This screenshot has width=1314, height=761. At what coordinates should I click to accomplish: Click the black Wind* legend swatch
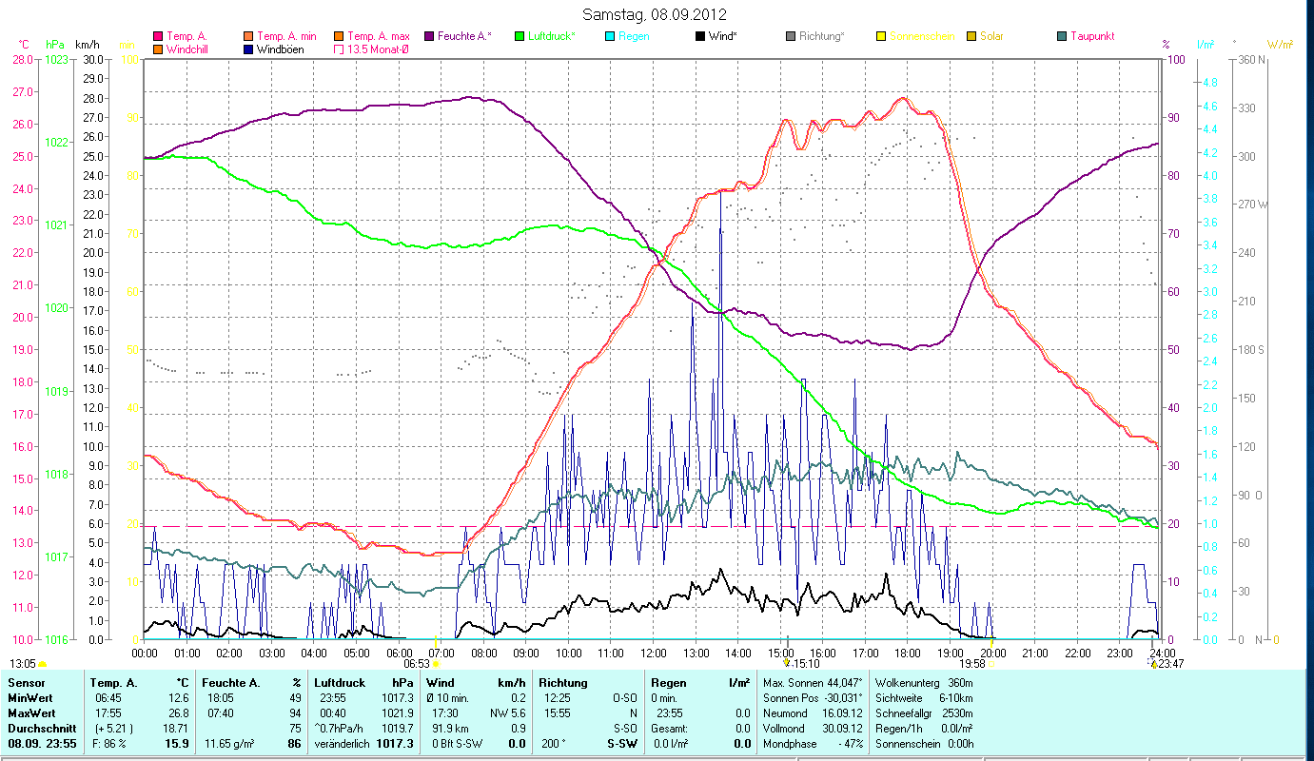tap(700, 36)
